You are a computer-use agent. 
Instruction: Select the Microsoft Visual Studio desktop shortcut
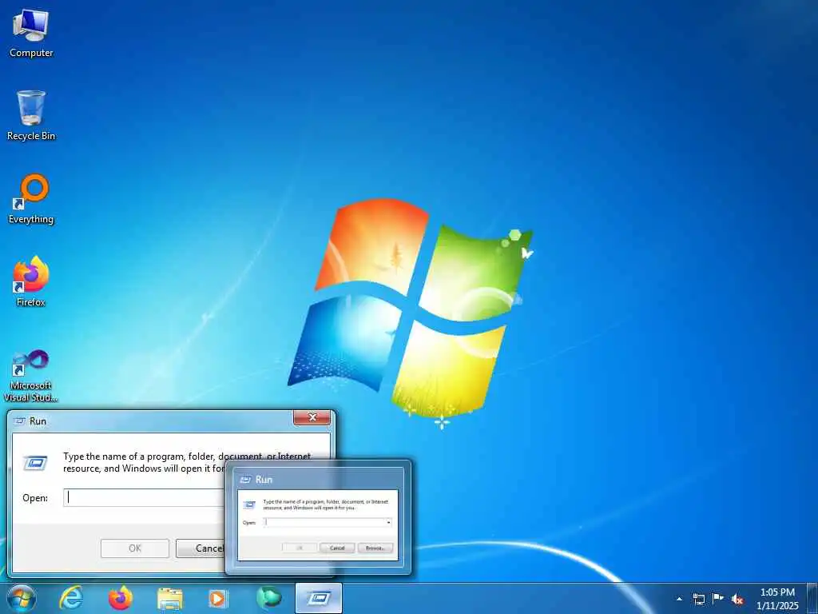pos(31,376)
